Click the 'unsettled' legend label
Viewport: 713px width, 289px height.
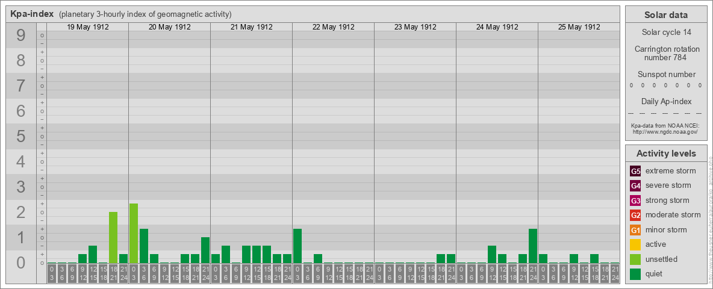coord(662,259)
